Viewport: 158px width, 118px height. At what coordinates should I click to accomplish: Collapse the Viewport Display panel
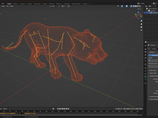pos(153,76)
